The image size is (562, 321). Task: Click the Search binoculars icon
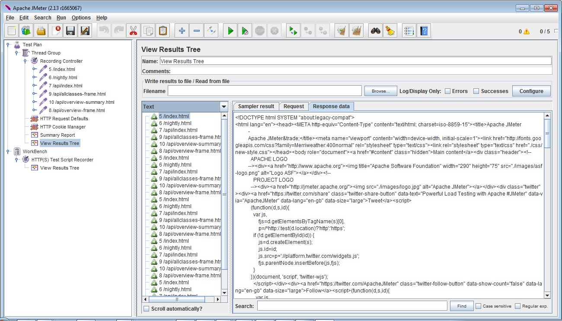376,31
